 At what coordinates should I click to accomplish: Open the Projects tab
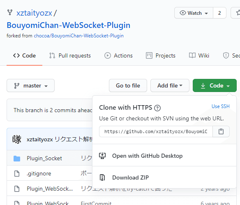pyautogui.click(x=161, y=56)
